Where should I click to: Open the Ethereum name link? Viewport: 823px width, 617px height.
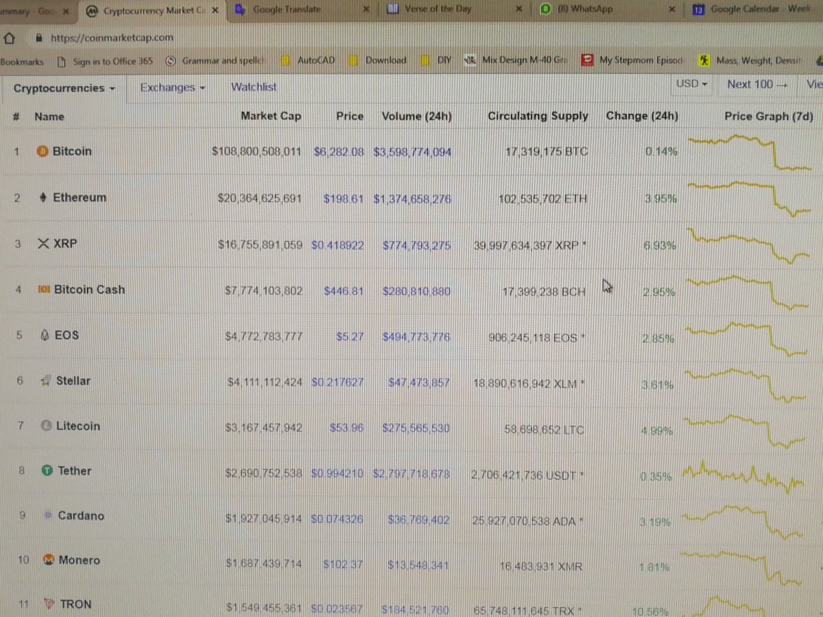[x=80, y=197]
